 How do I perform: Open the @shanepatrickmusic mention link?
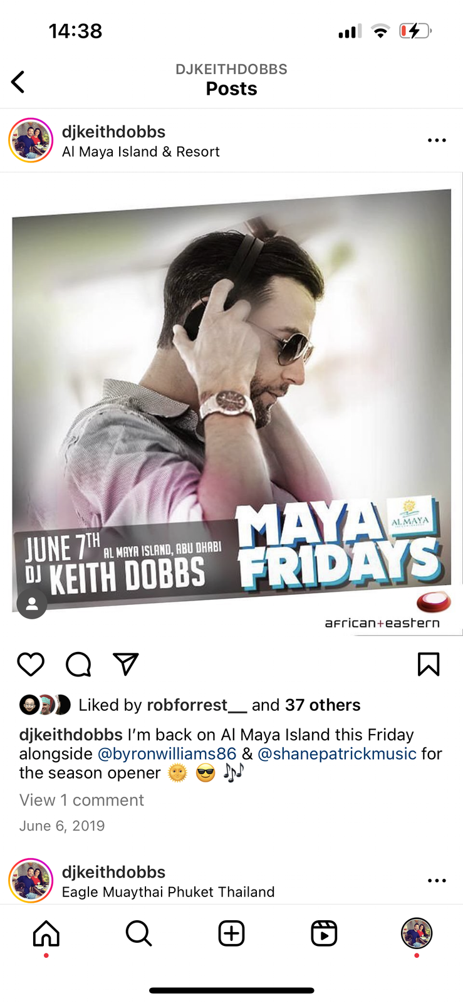[337, 754]
